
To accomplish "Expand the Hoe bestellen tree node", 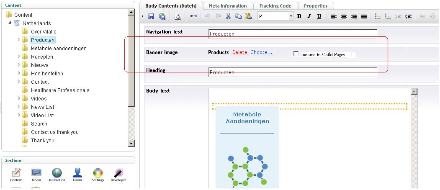I will click(19, 73).
